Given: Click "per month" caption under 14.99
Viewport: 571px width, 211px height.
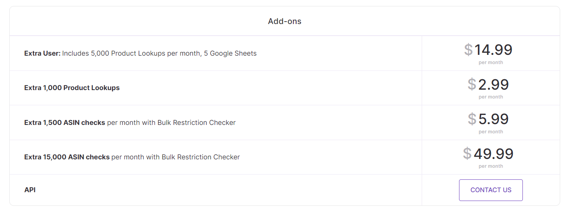Looking at the screenshot, I should point(491,62).
